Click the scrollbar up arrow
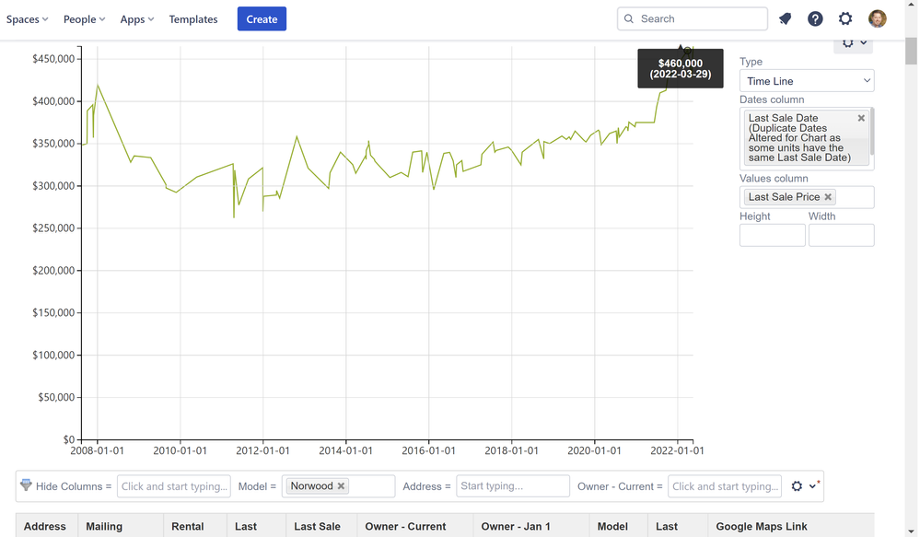The width and height of the screenshot is (920, 537). pyautogui.click(x=913, y=7)
